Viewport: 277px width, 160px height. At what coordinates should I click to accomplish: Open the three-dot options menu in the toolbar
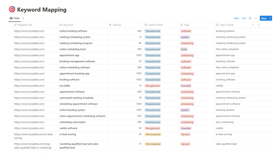click(255, 18)
